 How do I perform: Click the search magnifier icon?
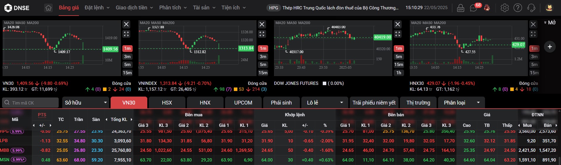[7, 103]
